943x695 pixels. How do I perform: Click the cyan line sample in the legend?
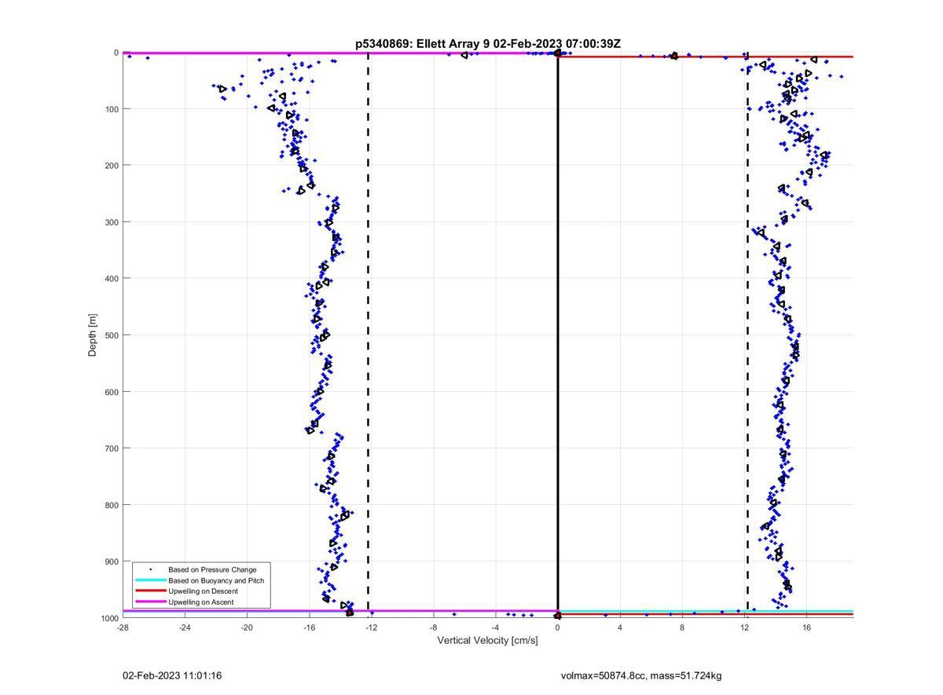pos(150,580)
